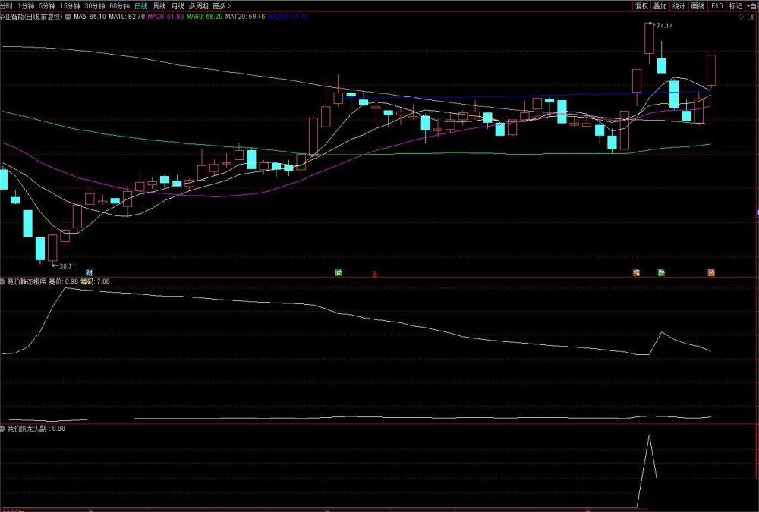Viewport: 759px width, 512px height.
Task: Switch to the 1分钟 period tab
Action: [x=26, y=6]
